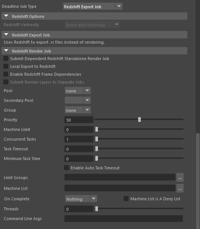Screen dimensions: 200x229
Task: Click the Command Line Args field
Action: 124,219
